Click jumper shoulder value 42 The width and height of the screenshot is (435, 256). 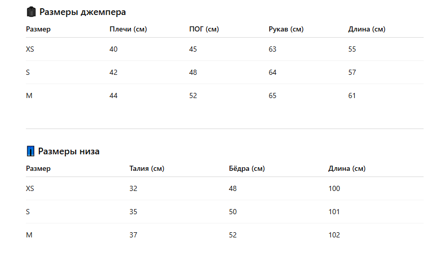[113, 72]
